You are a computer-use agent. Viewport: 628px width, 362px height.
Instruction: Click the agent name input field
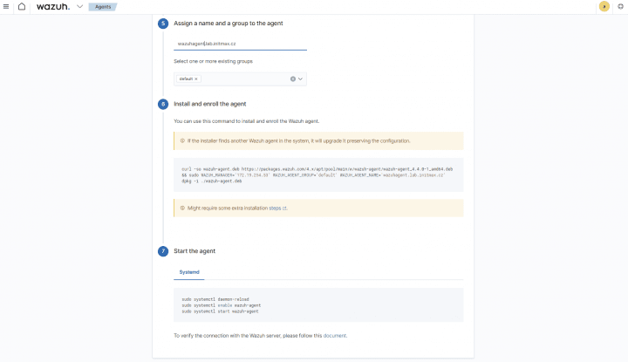point(240,42)
